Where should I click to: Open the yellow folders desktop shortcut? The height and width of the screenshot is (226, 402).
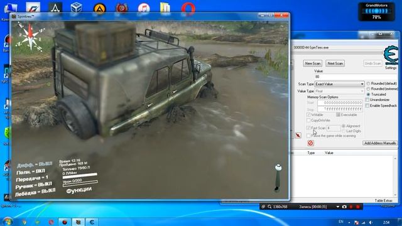pyautogui.click(x=165, y=8)
